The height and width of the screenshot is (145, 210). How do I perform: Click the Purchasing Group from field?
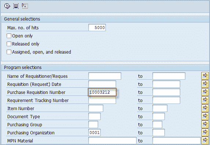pyautogui.click(x=93, y=124)
